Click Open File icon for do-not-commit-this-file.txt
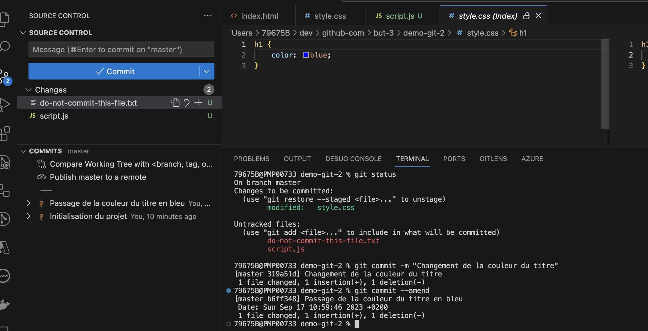The height and width of the screenshot is (331, 648). point(175,103)
